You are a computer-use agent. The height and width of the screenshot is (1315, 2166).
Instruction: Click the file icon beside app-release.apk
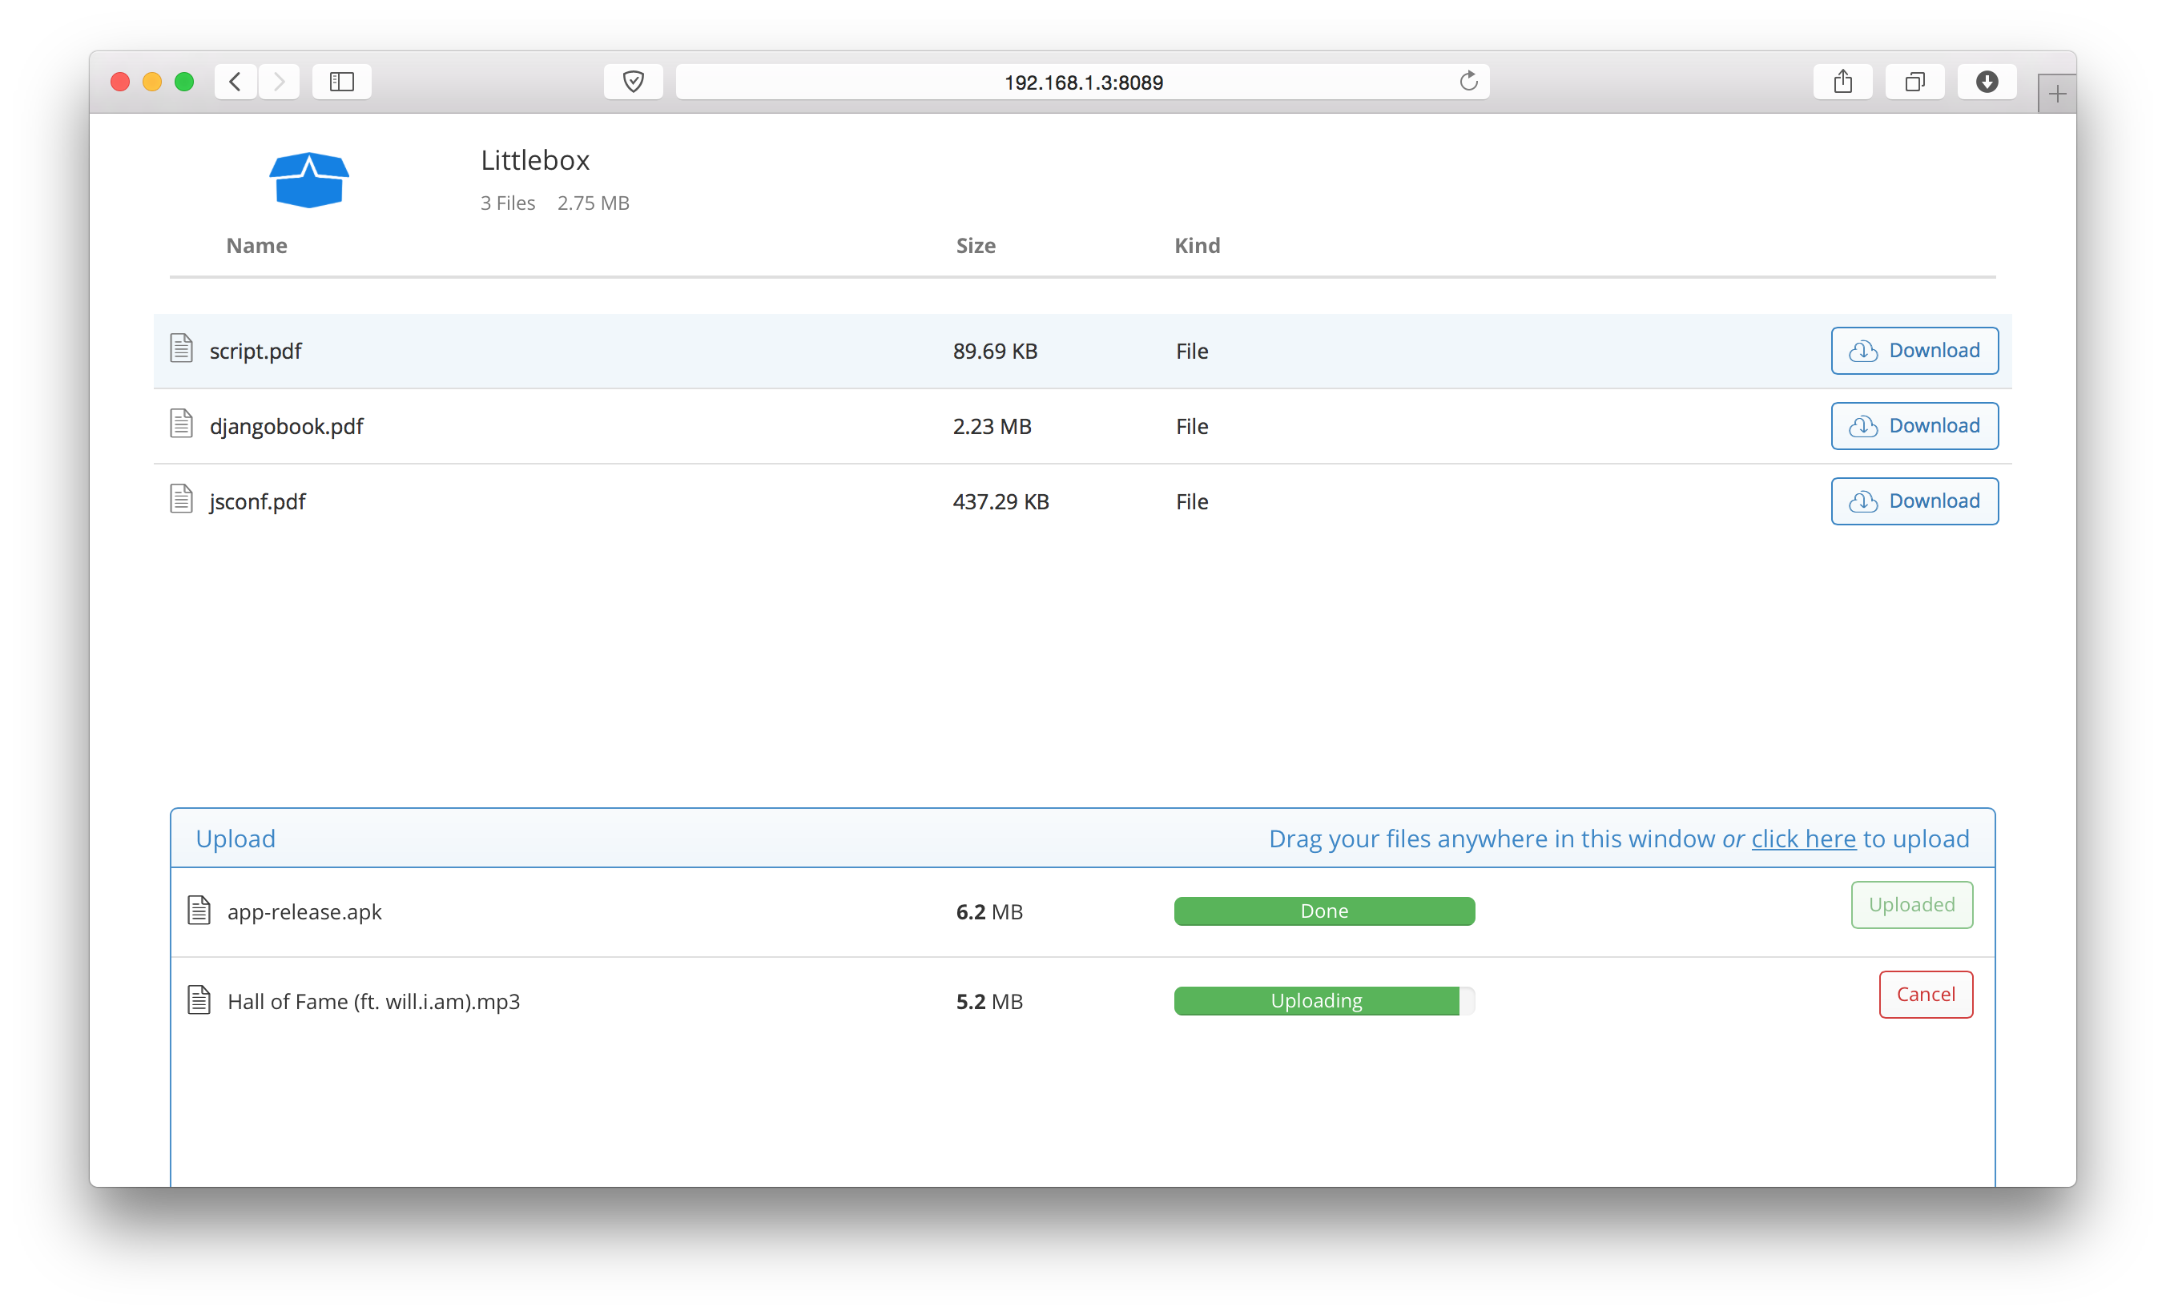199,911
